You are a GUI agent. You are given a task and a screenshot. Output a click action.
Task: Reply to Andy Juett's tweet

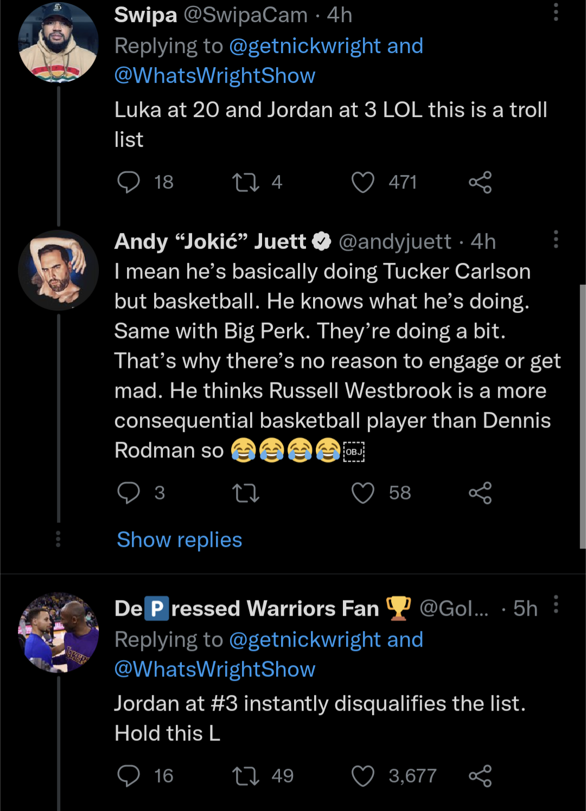(x=129, y=493)
